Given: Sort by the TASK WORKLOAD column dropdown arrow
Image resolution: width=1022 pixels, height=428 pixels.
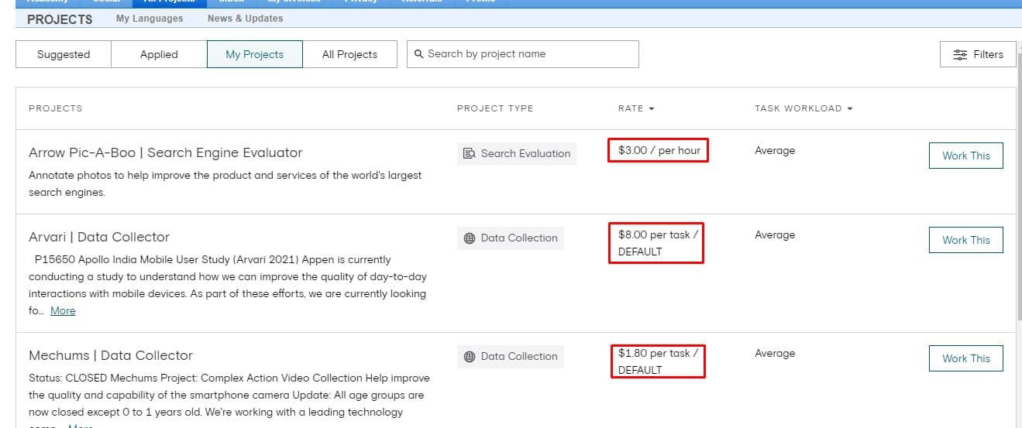Looking at the screenshot, I should click(x=850, y=109).
